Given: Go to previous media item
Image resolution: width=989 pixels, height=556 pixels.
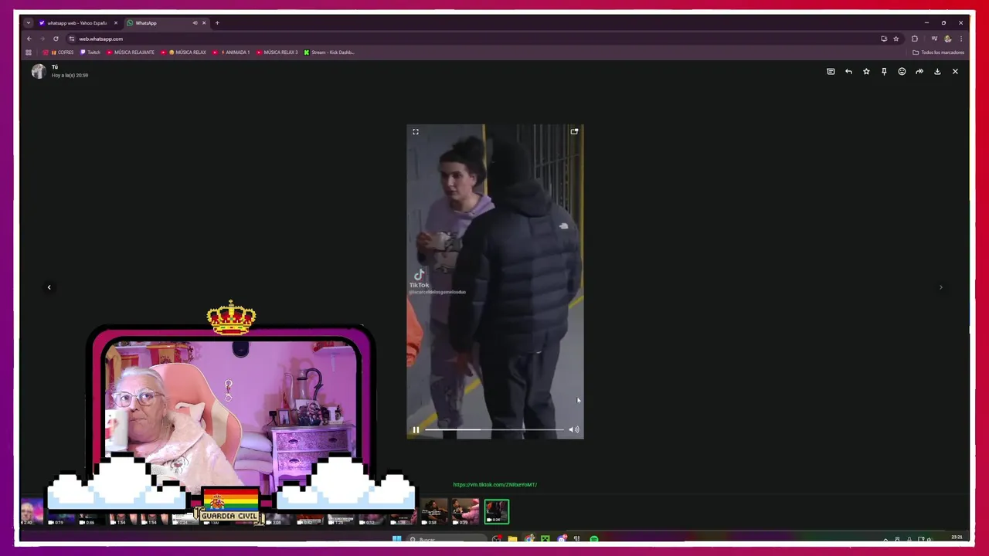Looking at the screenshot, I should coord(49,287).
